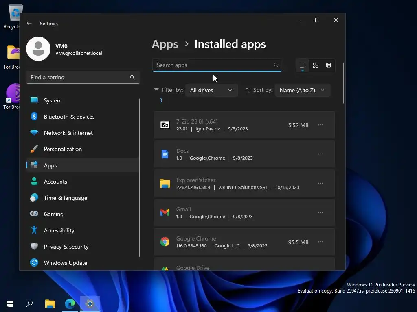Open more options for Gmail
The width and height of the screenshot is (417, 312).
(x=320, y=212)
